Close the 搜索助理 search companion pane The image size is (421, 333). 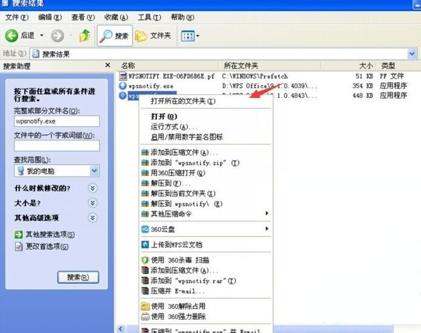108,65
